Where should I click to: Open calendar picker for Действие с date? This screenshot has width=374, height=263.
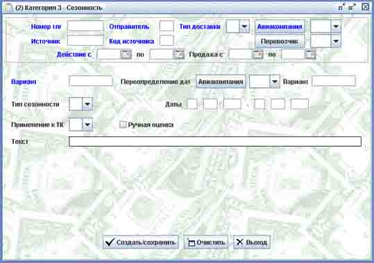(126, 54)
